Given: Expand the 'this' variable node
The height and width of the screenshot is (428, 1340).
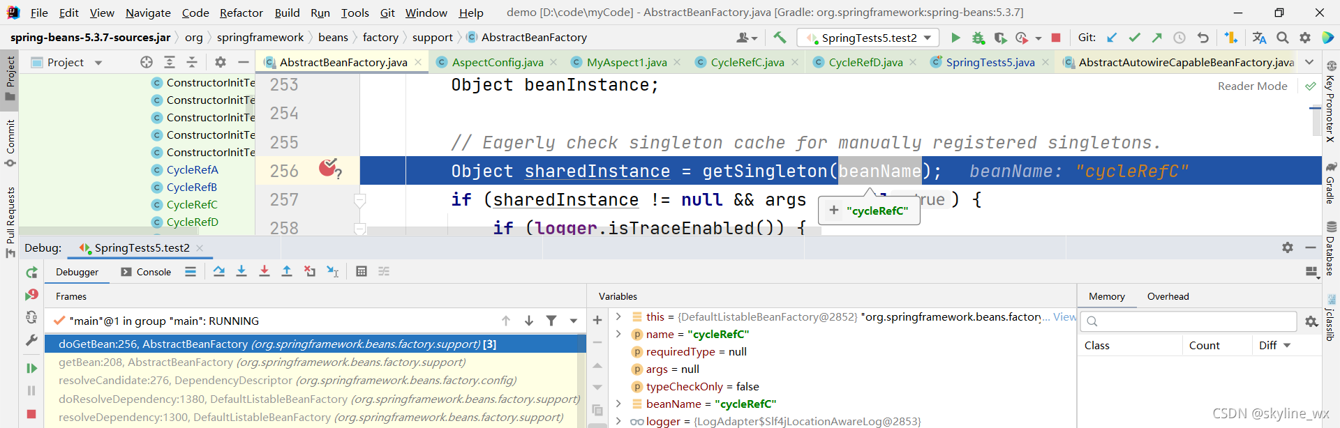Looking at the screenshot, I should click(x=618, y=316).
